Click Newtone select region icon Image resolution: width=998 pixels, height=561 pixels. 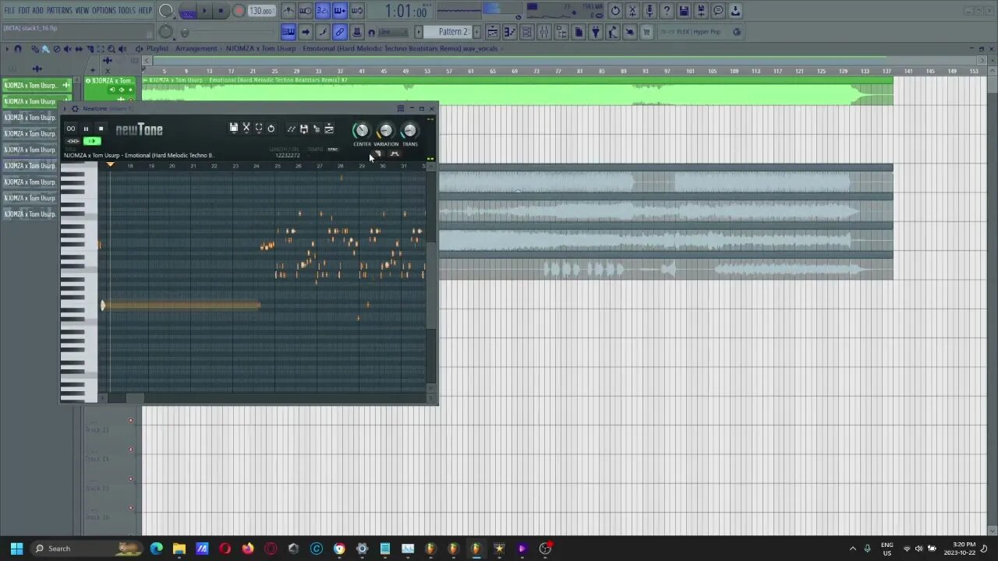tap(258, 129)
